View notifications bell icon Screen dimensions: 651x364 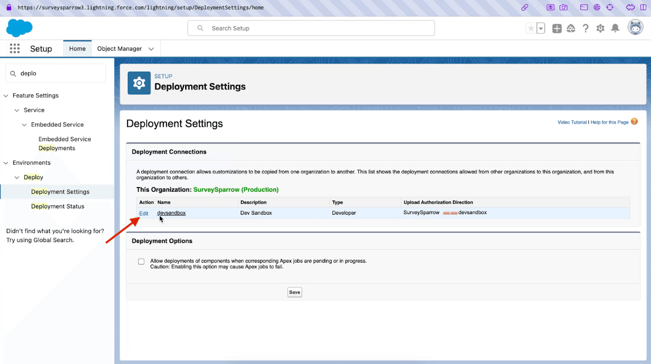615,28
